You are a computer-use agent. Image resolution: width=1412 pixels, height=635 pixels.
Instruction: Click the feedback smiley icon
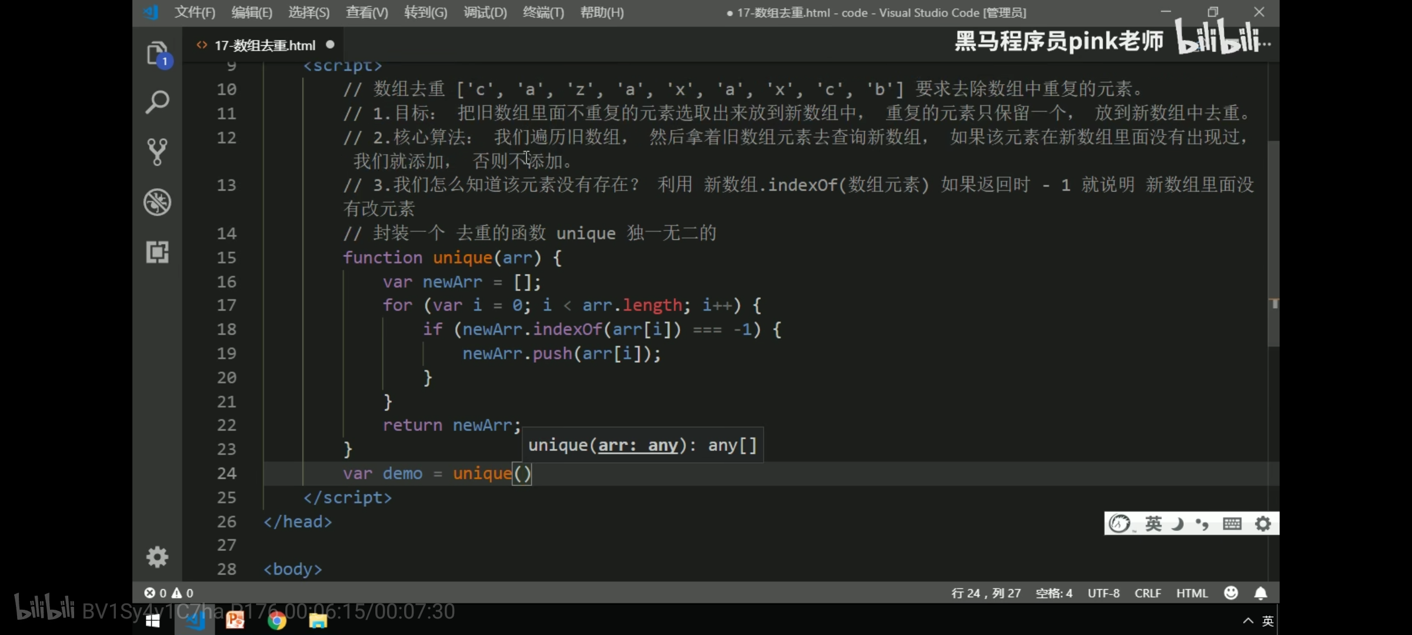(x=1231, y=593)
